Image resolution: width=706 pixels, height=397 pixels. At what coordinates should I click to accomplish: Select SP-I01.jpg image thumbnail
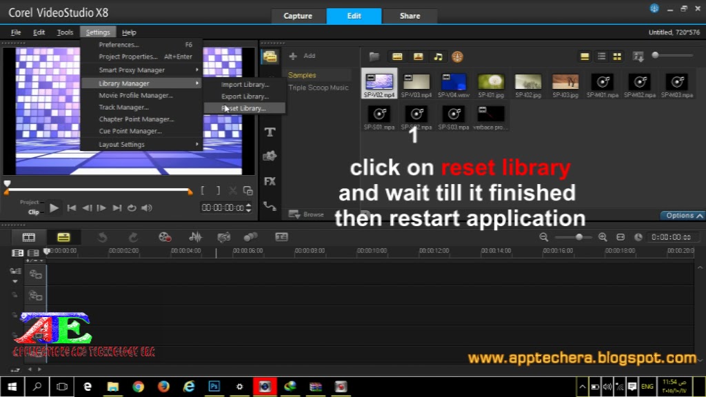pyautogui.click(x=491, y=85)
